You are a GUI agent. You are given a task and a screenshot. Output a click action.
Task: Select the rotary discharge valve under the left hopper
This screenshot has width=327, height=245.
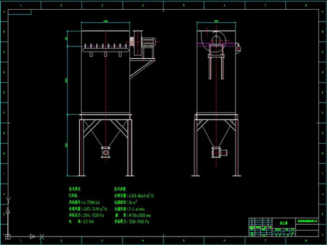105,152
